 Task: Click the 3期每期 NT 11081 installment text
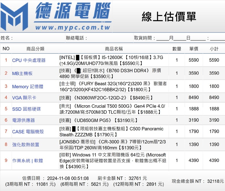pyautogui.click(x=30, y=184)
